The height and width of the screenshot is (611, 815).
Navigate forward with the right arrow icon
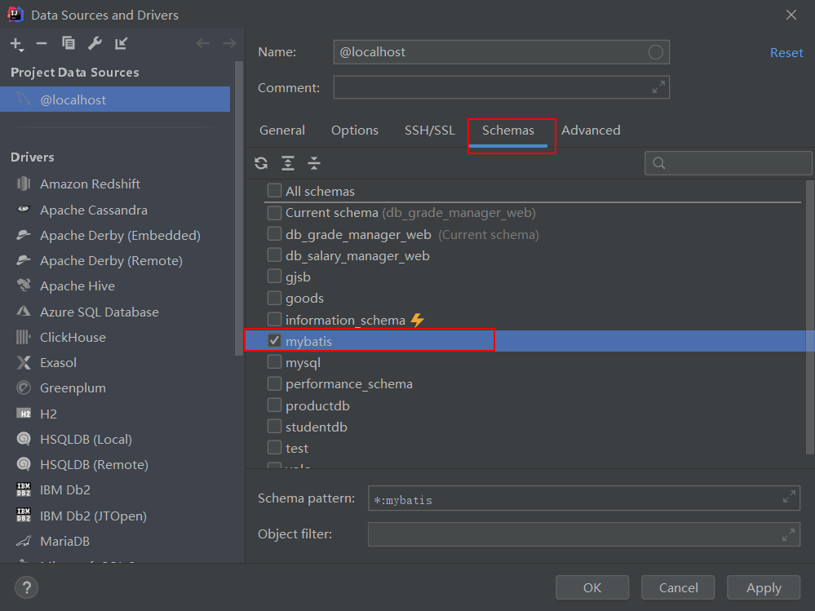click(x=229, y=44)
